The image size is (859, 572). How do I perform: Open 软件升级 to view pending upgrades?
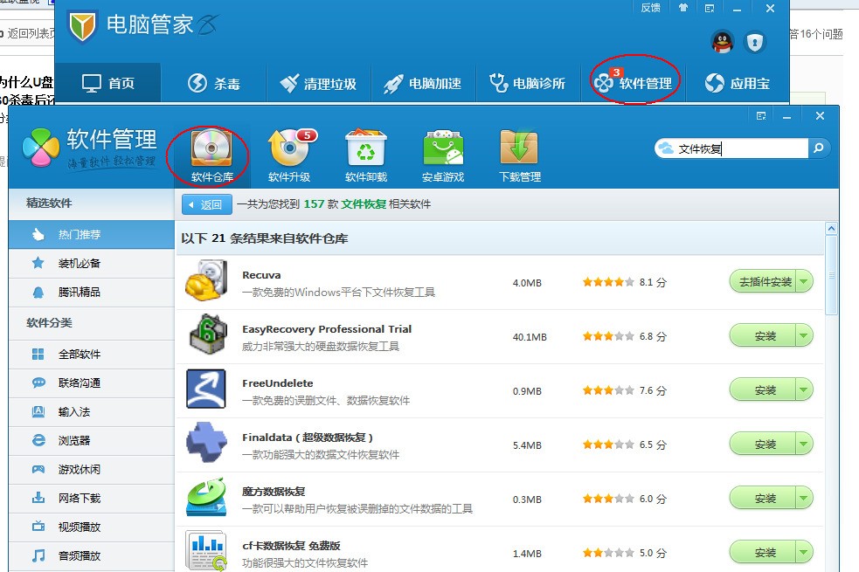(291, 150)
